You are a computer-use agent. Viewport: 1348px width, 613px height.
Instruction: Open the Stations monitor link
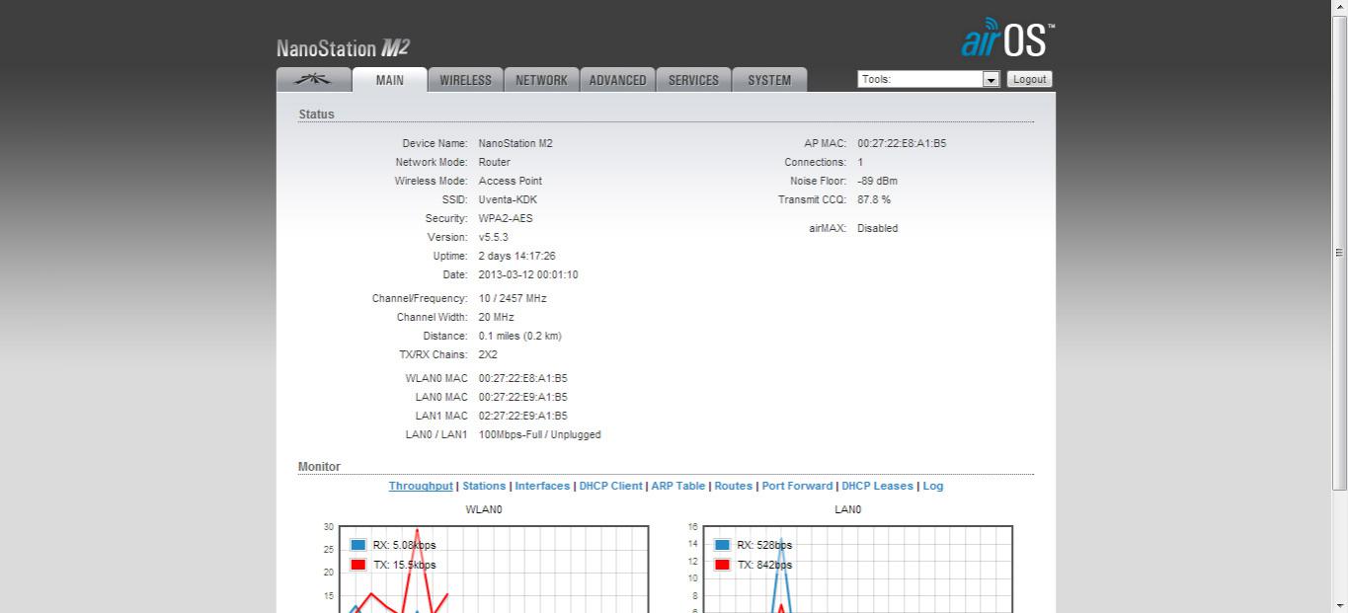coord(484,486)
